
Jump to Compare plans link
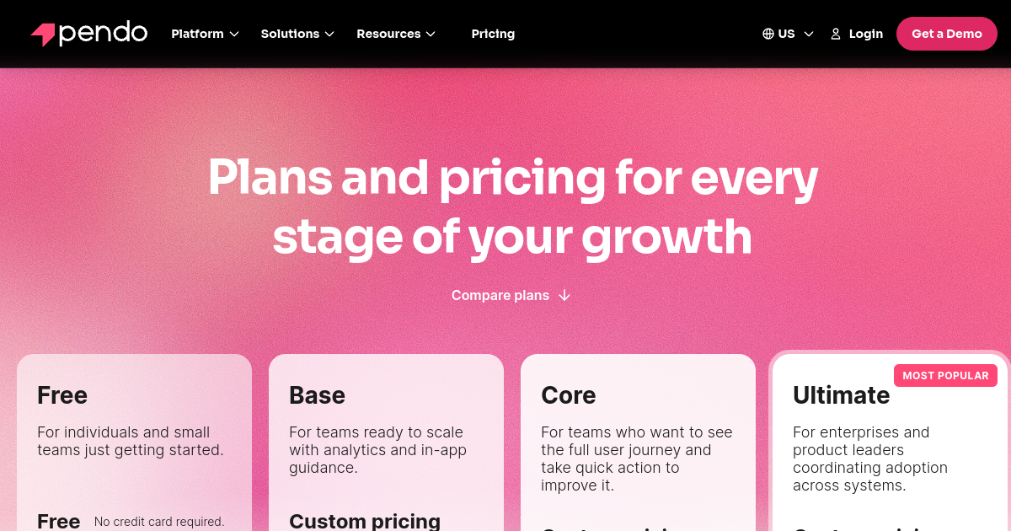[500, 295]
